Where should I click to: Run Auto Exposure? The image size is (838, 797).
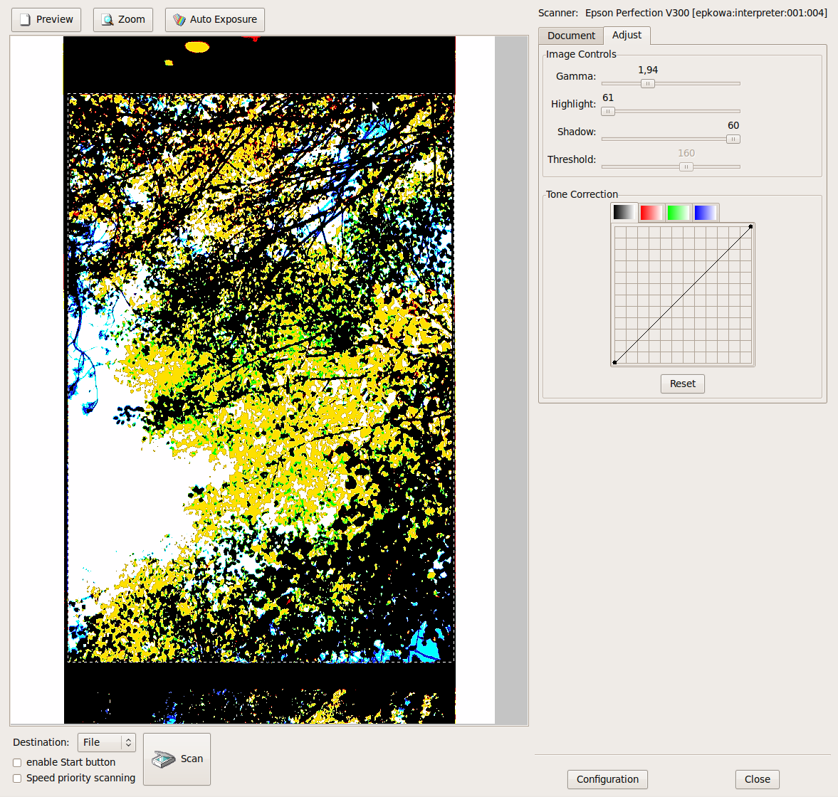(215, 20)
